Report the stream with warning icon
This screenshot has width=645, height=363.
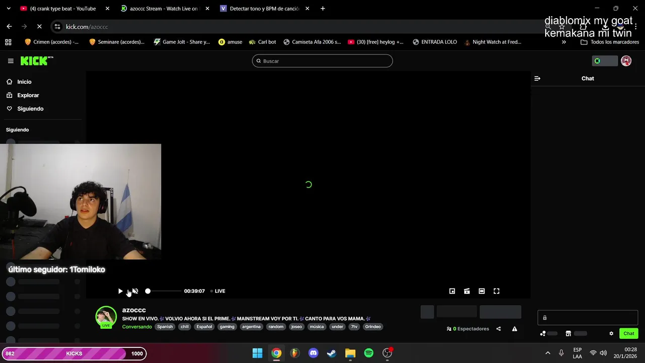coord(514,329)
